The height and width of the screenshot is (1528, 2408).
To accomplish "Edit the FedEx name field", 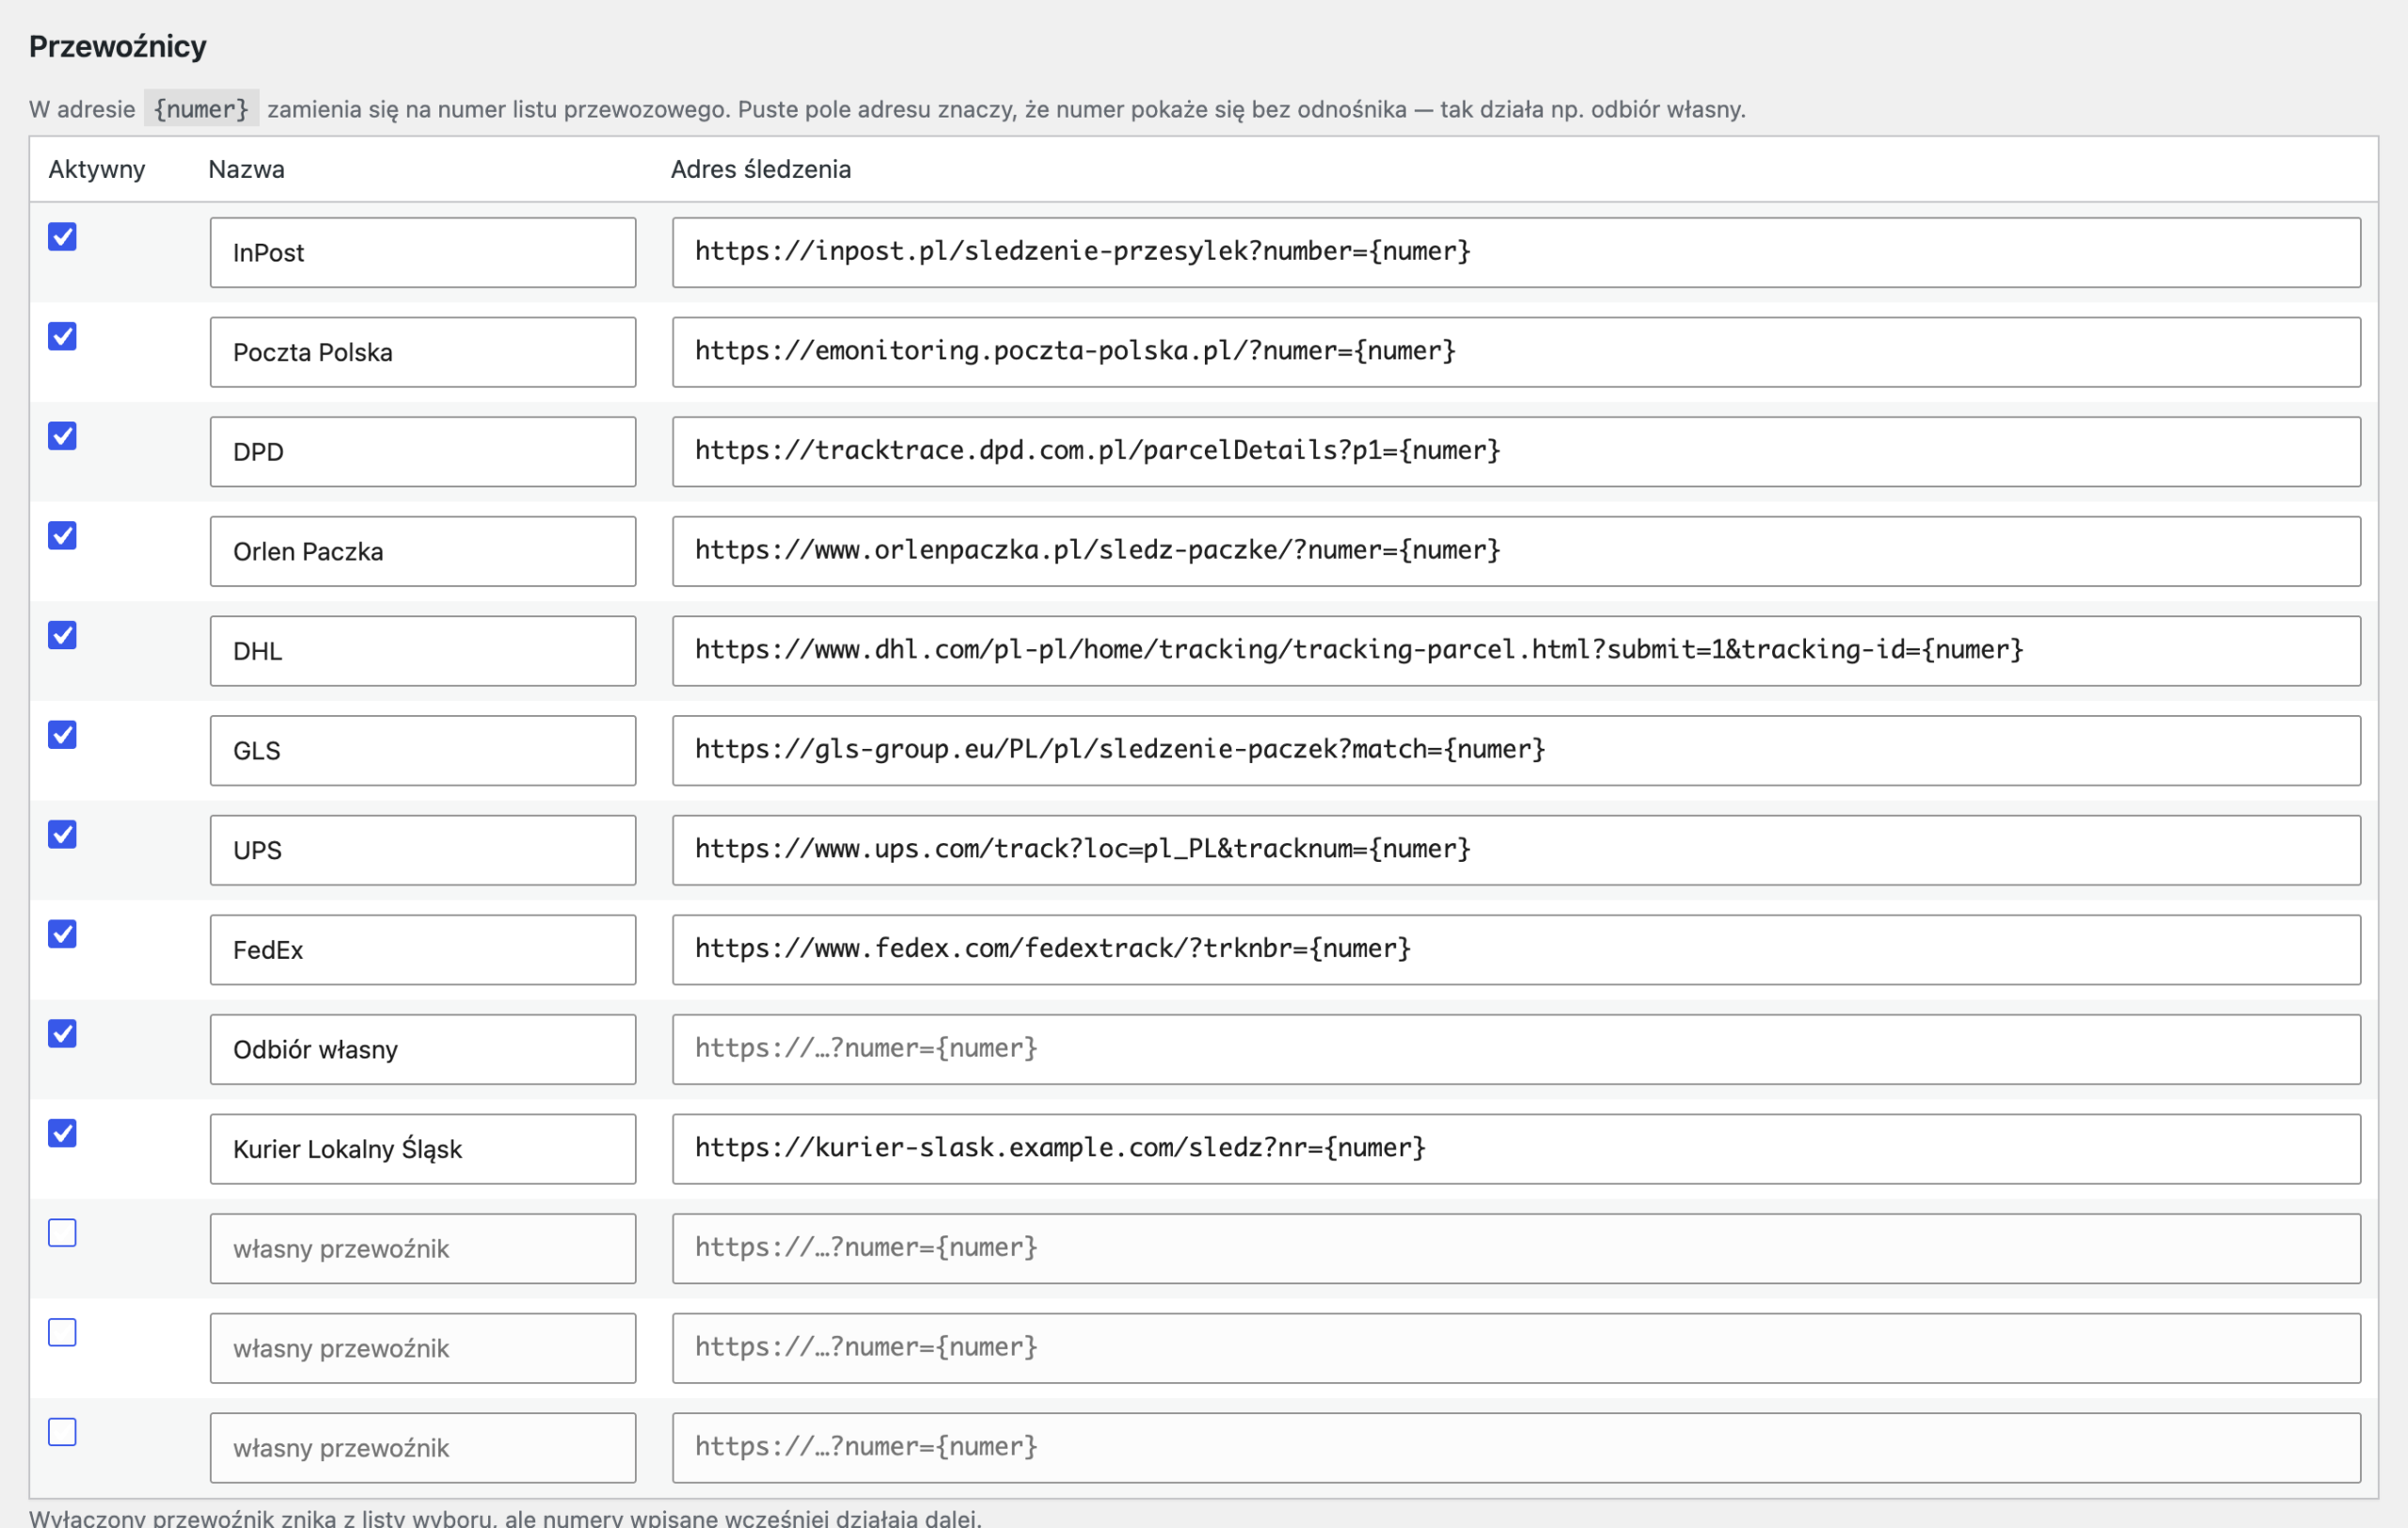I will tap(423, 950).
